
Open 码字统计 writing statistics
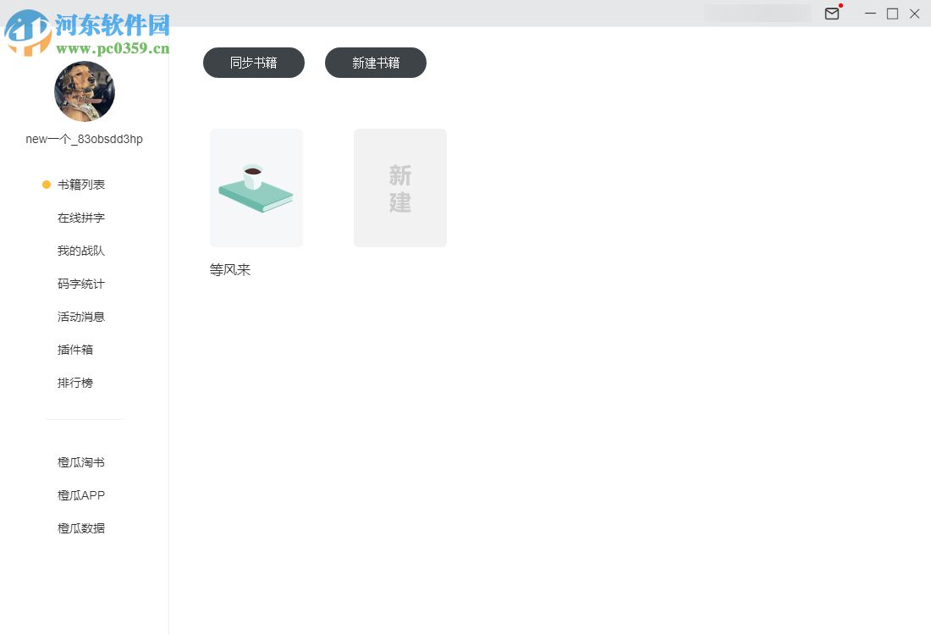tap(80, 284)
